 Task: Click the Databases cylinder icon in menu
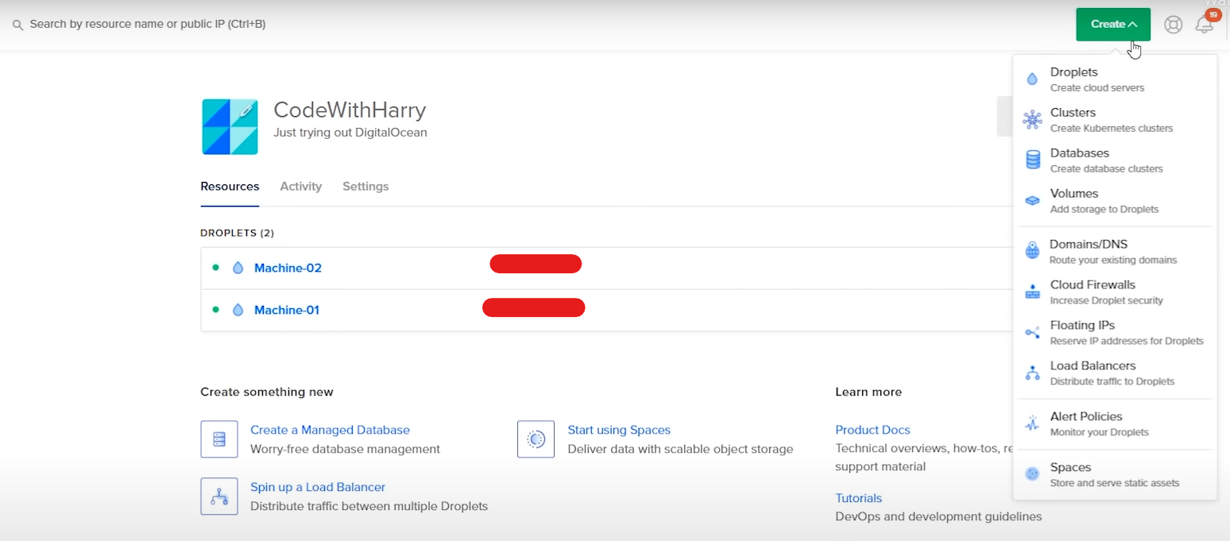(1033, 160)
